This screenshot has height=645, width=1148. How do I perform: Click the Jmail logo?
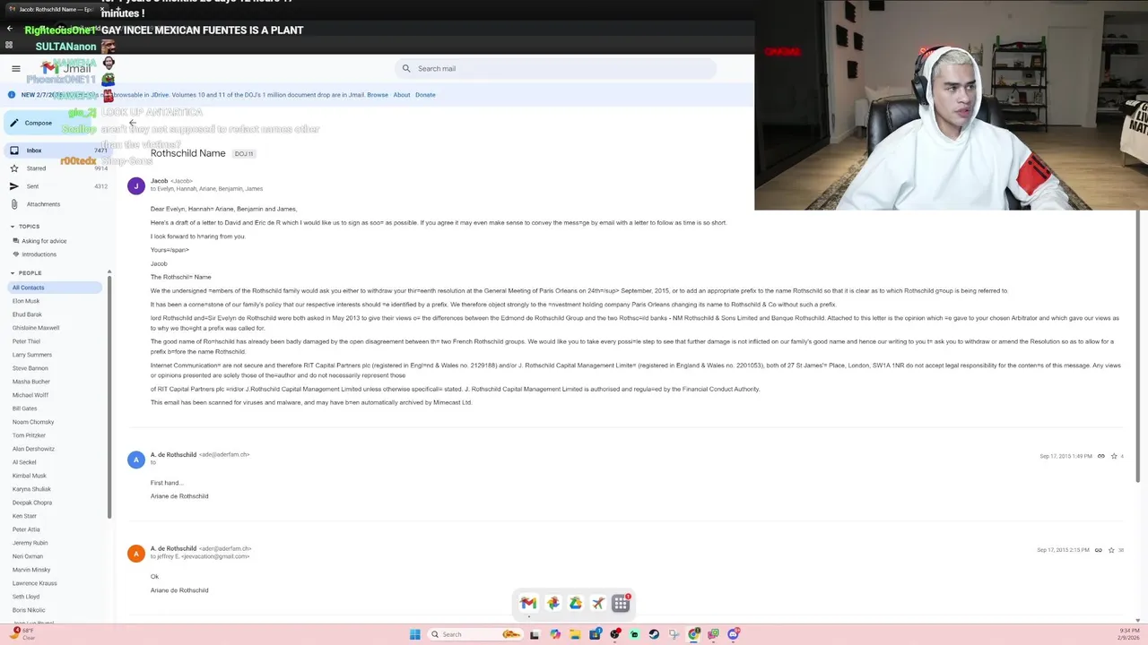coord(67,68)
